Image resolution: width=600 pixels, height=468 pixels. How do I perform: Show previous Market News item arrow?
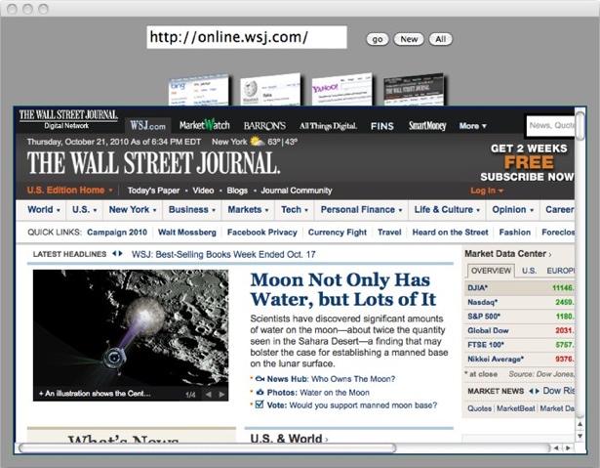tap(531, 391)
